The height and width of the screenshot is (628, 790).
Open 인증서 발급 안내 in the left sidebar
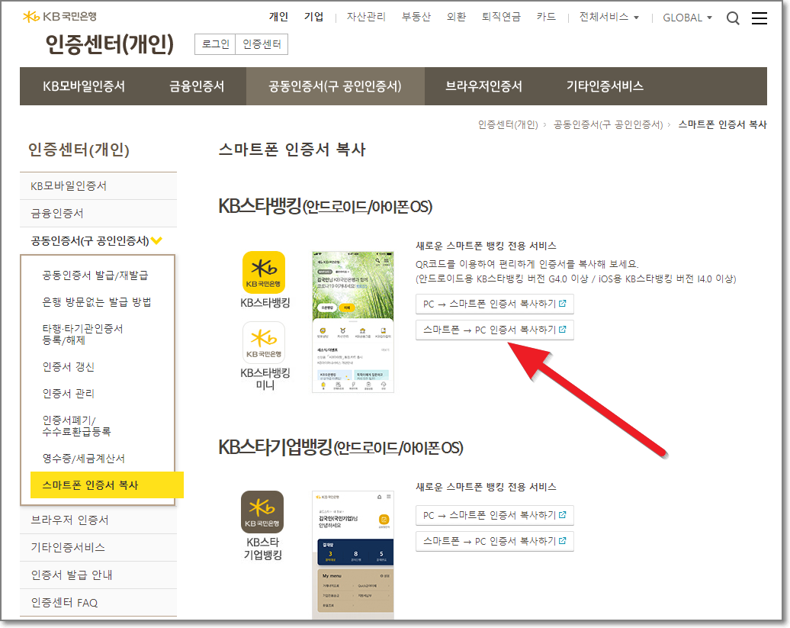[98, 575]
